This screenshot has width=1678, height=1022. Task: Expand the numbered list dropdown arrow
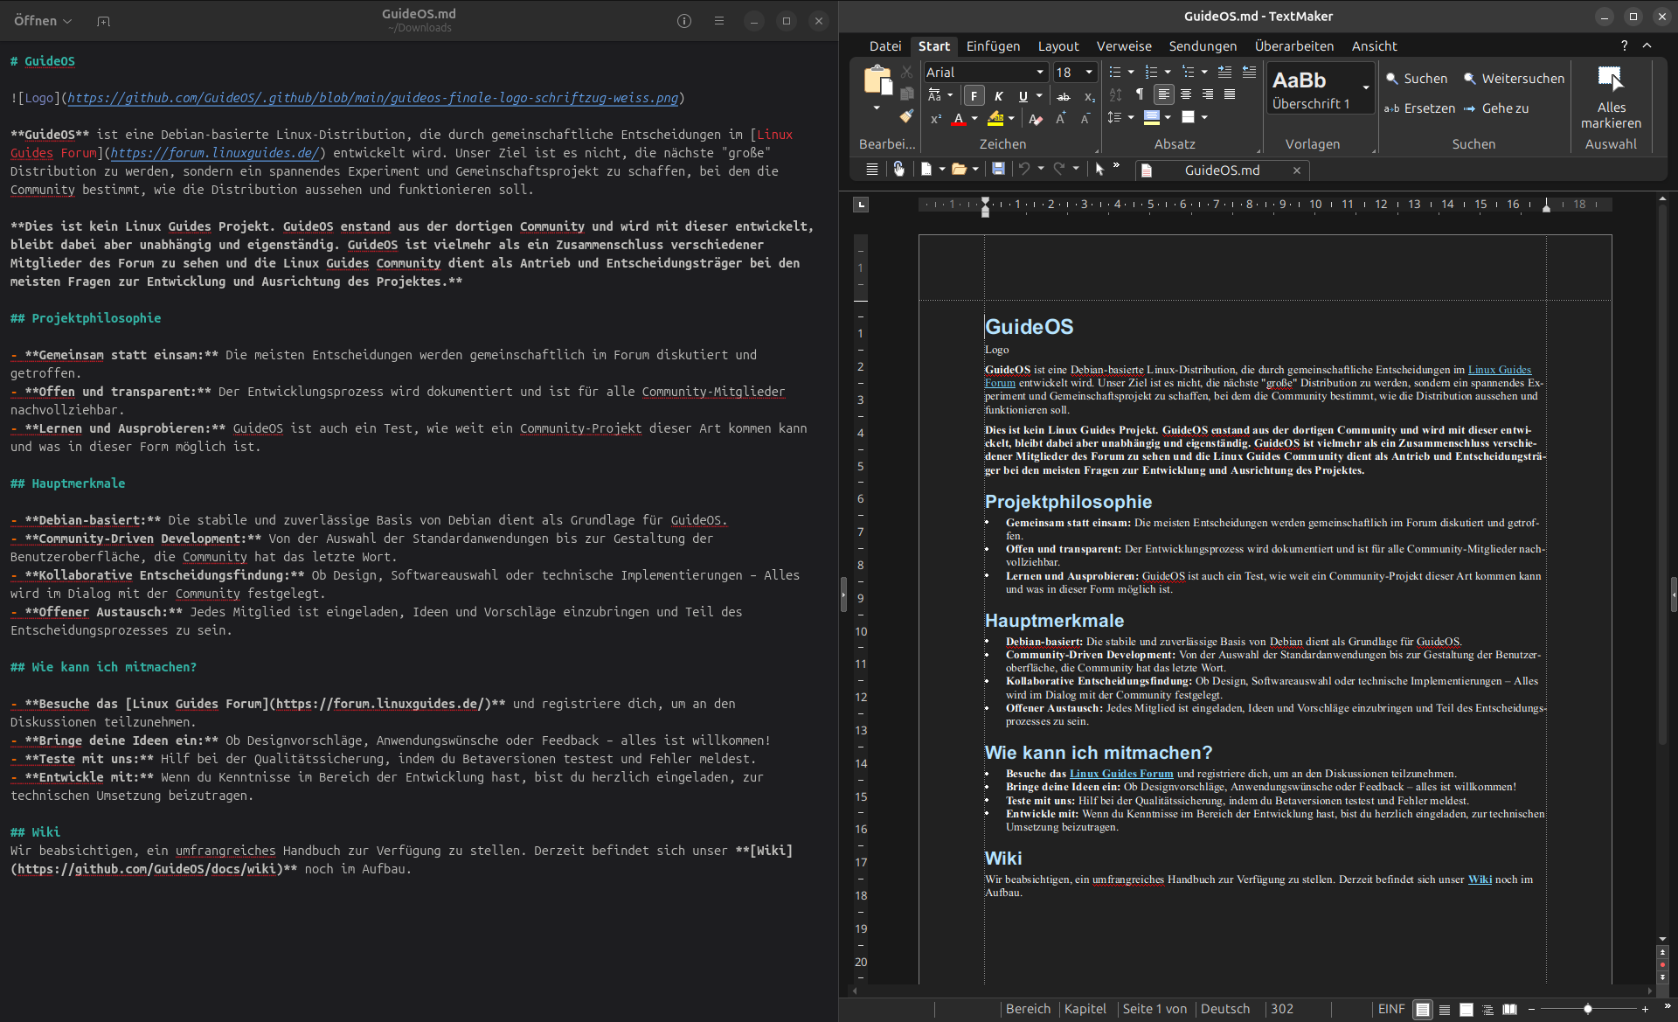(1168, 73)
